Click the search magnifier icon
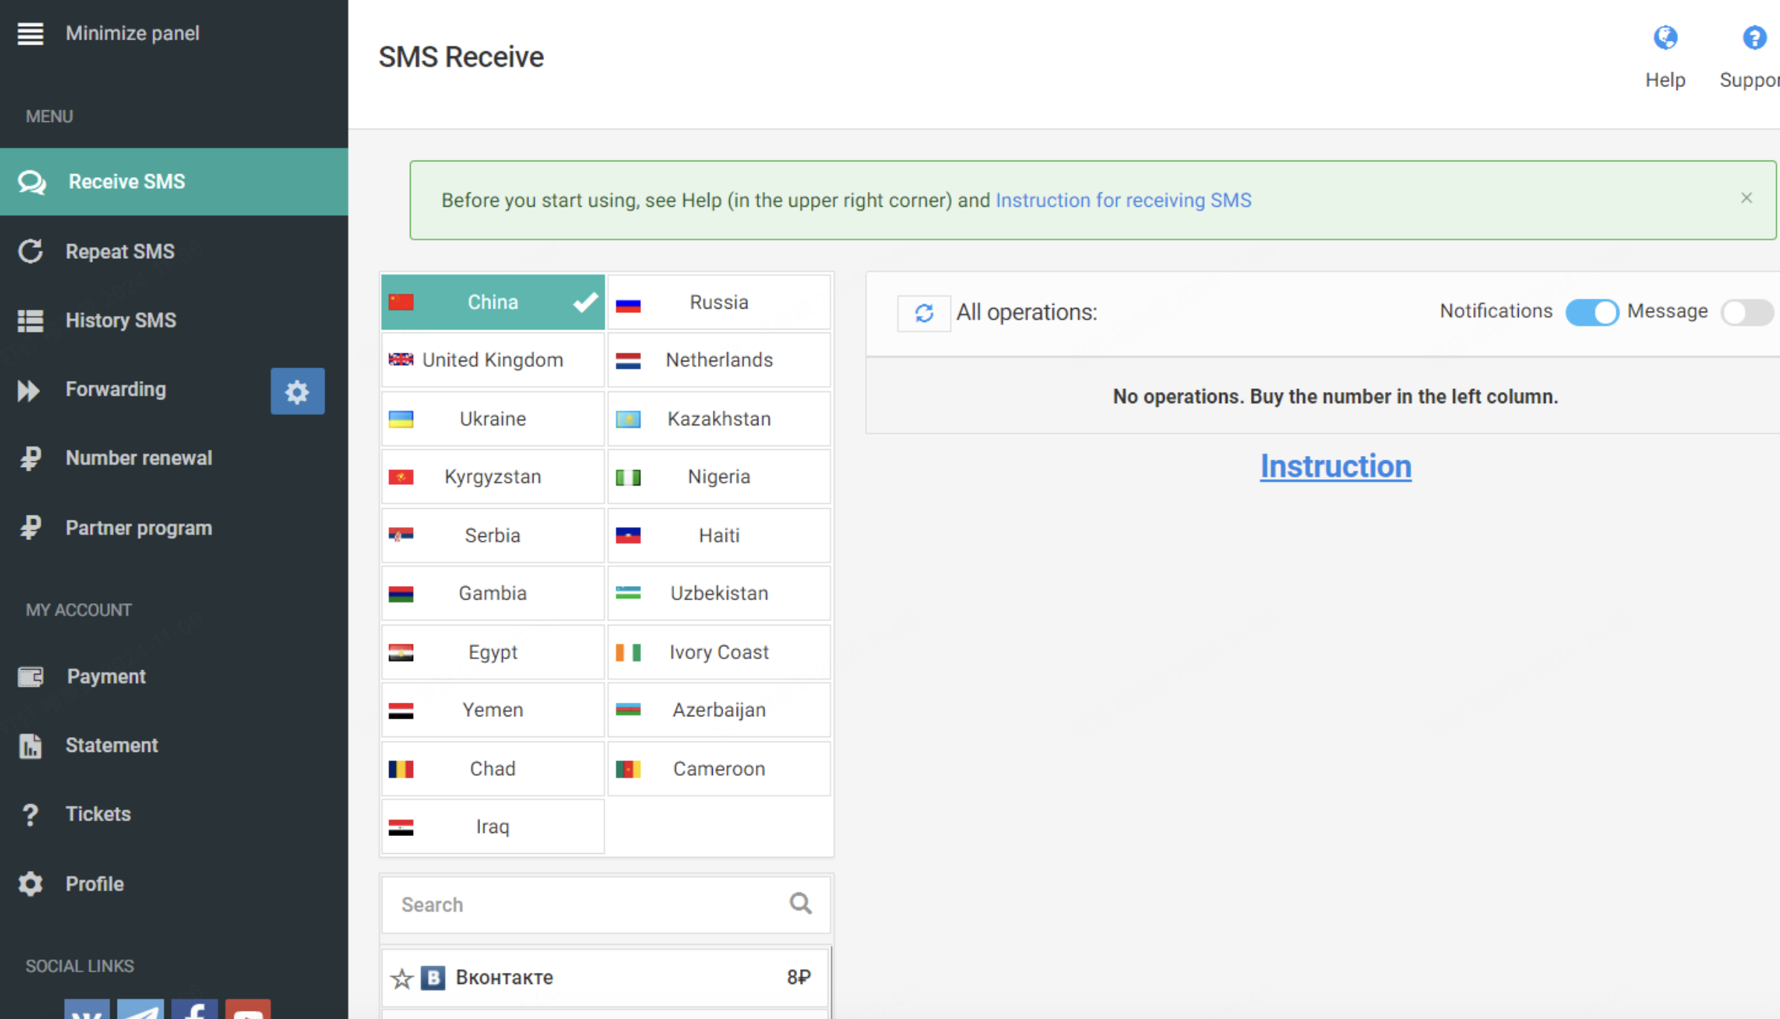 pyautogui.click(x=801, y=904)
